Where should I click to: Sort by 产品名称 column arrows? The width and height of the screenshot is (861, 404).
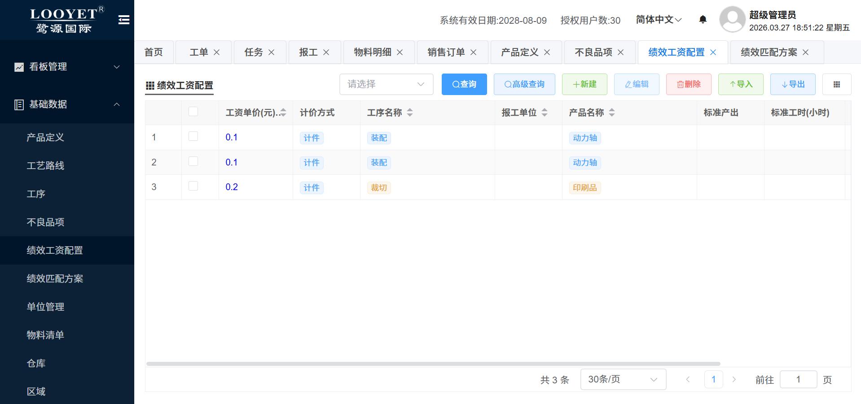[611, 113]
